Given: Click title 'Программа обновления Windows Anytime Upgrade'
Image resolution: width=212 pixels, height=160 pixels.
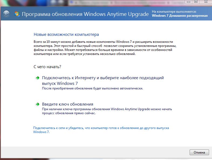Looking at the screenshot, I should 85,14.
